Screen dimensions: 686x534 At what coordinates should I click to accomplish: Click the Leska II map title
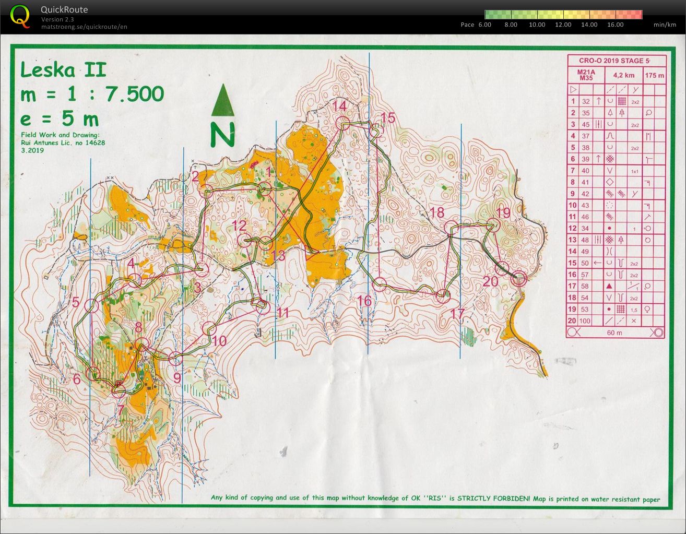pos(63,70)
